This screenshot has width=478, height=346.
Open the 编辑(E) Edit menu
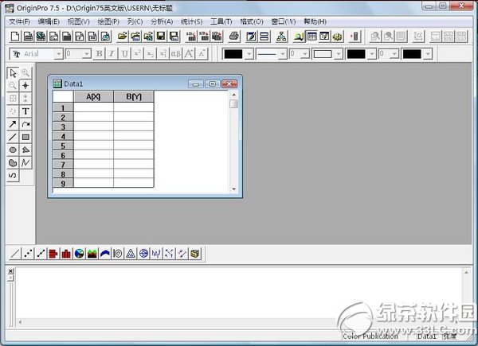[x=49, y=21]
